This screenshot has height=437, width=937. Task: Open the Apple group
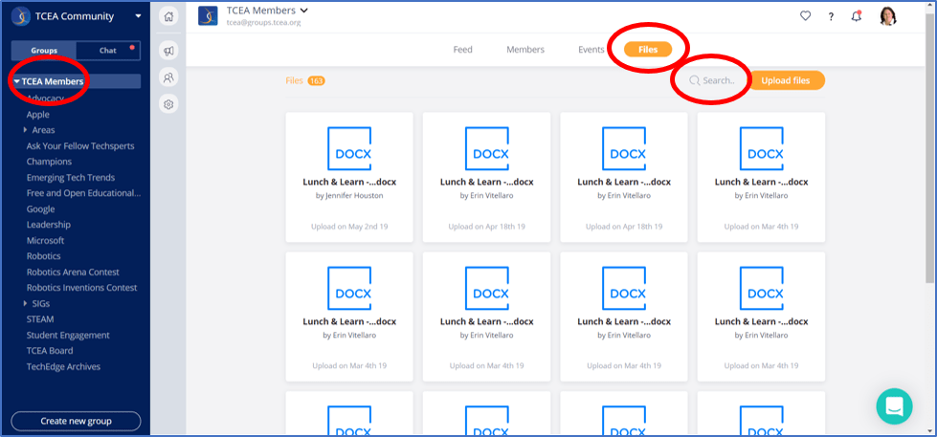(x=37, y=115)
